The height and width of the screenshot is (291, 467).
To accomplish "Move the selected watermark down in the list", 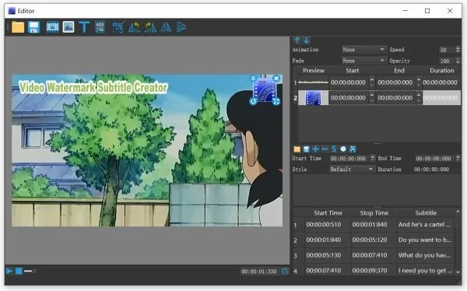I will point(306,40).
